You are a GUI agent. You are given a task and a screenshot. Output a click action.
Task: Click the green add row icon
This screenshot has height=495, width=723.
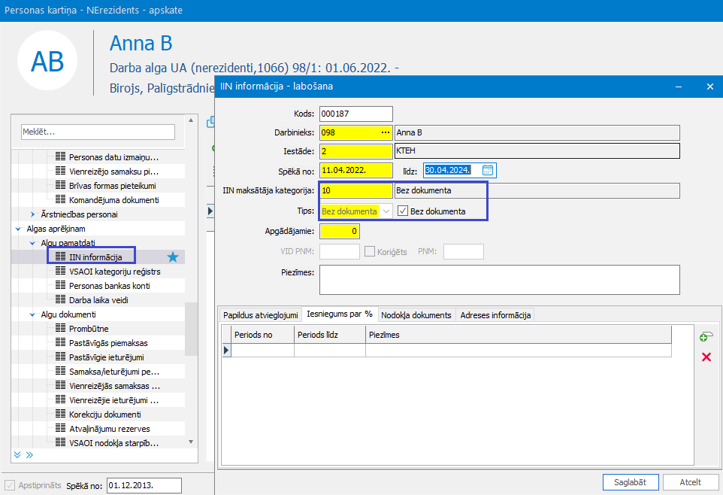(706, 336)
